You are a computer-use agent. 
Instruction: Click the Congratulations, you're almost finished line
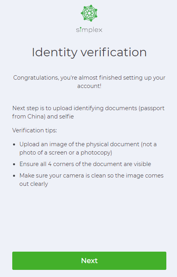89,78
